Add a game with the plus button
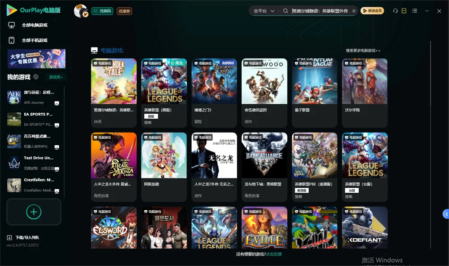Screen dimensions: 449x266 34,212
